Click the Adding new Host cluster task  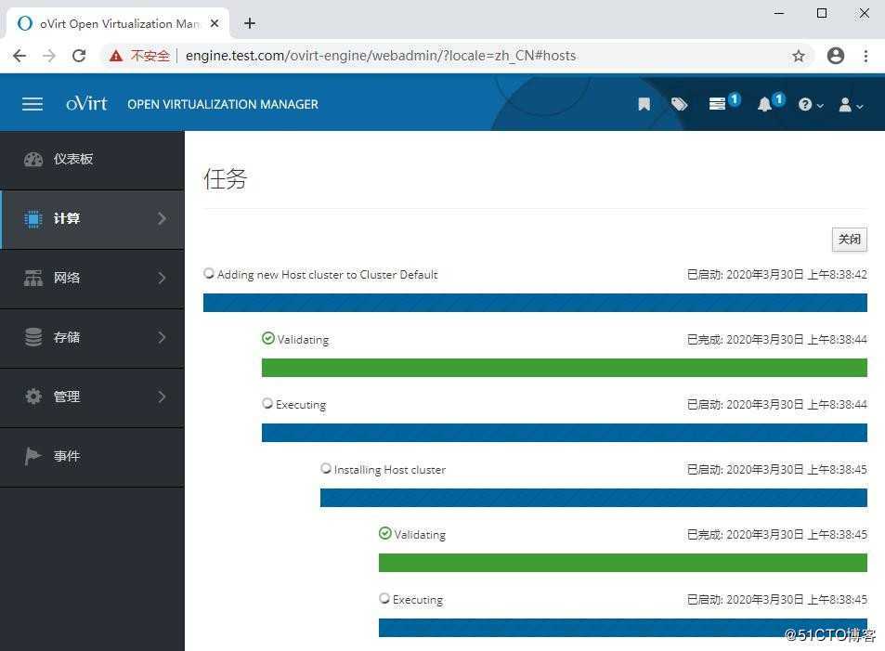(328, 275)
